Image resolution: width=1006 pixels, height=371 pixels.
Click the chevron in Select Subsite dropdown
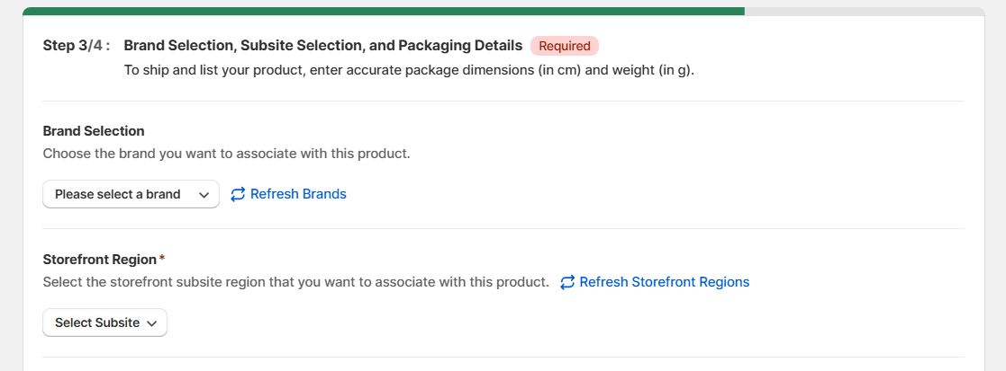152,323
